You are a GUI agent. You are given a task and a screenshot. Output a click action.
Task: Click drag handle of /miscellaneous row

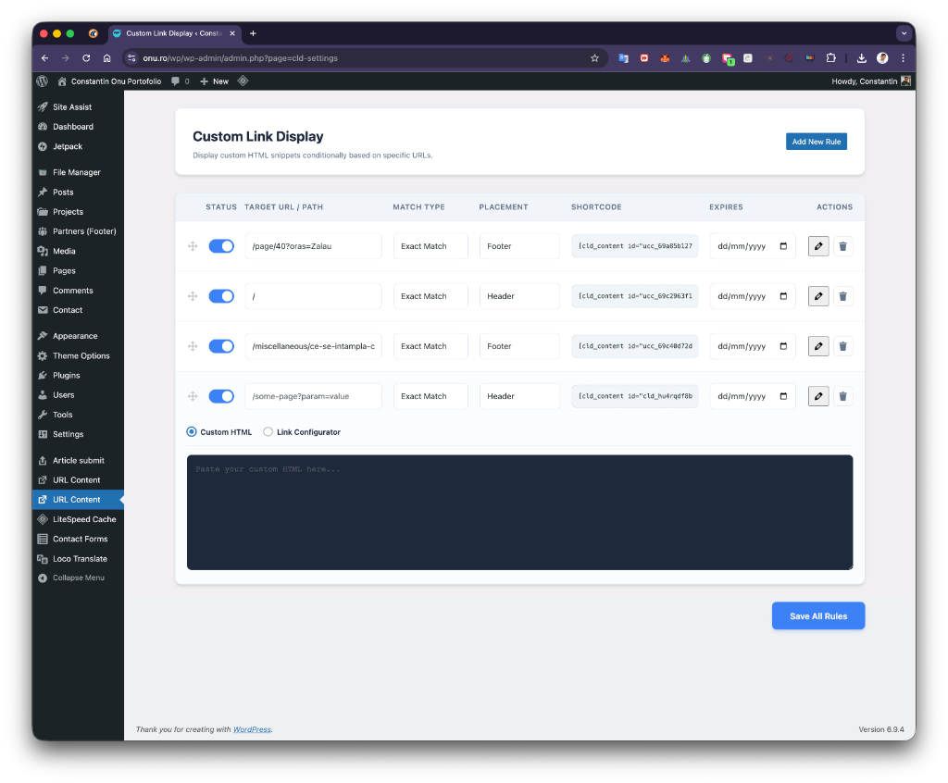(193, 346)
